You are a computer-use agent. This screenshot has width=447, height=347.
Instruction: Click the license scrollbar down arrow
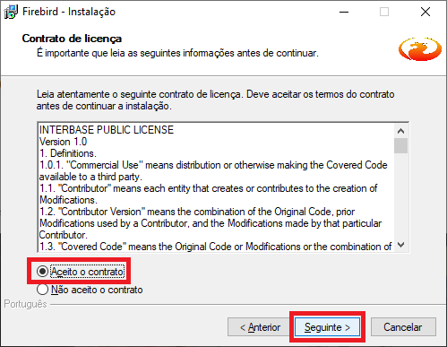400,245
